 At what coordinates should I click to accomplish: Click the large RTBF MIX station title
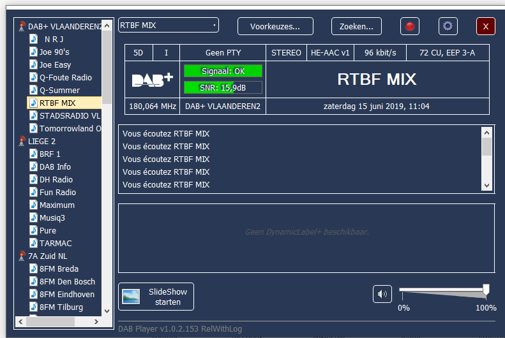377,79
